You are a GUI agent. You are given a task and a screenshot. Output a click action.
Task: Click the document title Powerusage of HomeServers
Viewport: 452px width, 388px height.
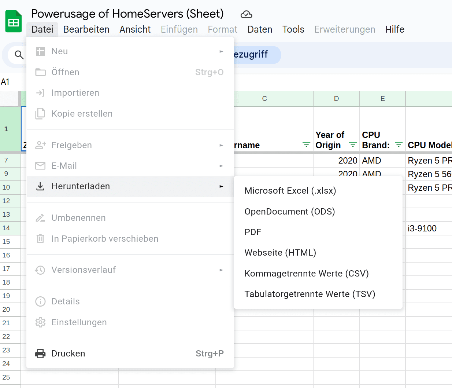[x=127, y=14]
